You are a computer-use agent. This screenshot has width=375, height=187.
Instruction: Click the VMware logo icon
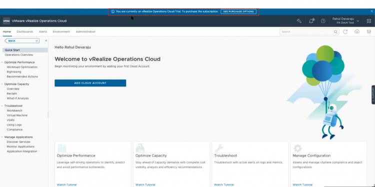[x=6, y=21]
